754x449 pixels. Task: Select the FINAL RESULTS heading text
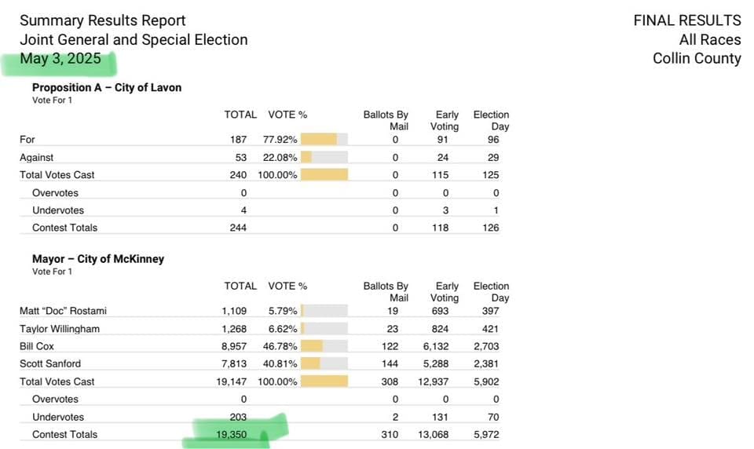(x=686, y=20)
